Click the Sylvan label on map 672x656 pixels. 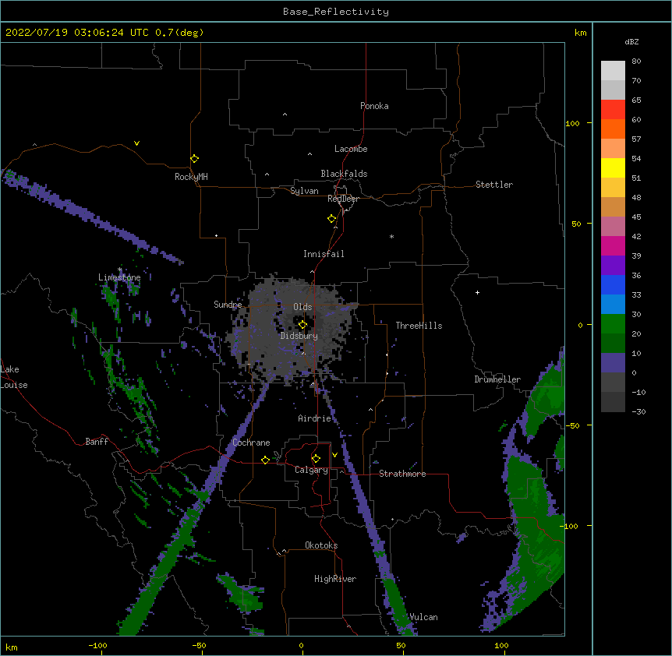pos(304,191)
